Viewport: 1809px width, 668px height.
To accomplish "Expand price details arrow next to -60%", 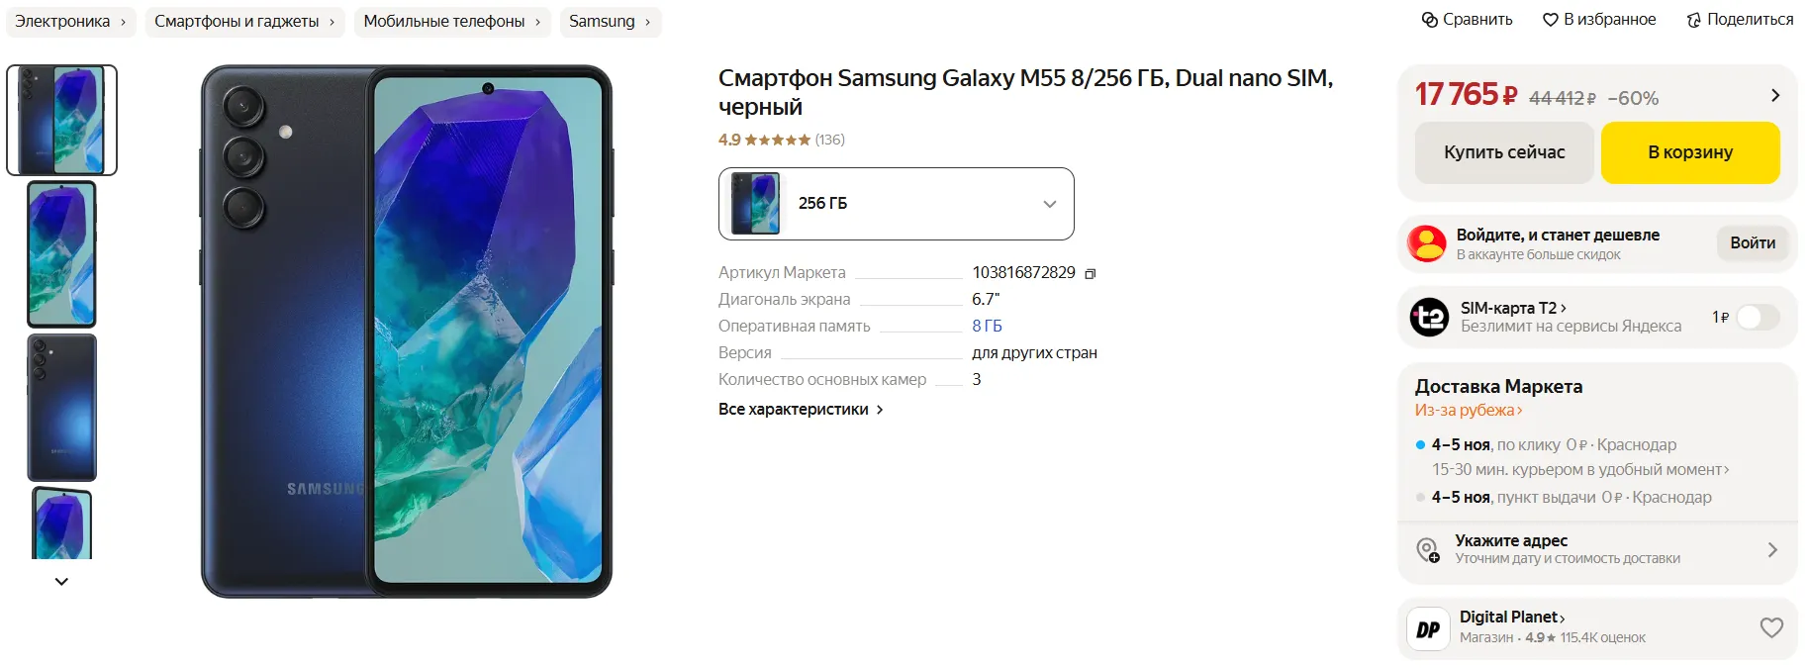I will pos(1775,95).
